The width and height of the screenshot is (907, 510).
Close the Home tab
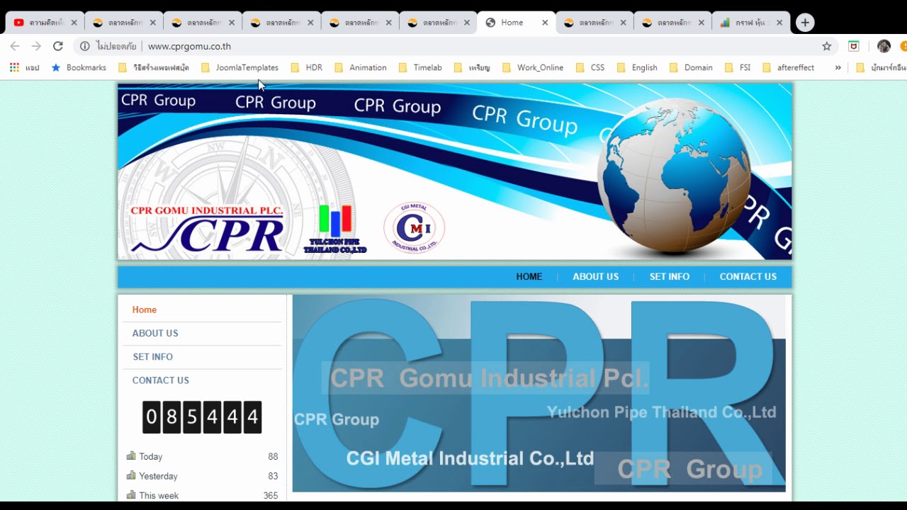[545, 23]
